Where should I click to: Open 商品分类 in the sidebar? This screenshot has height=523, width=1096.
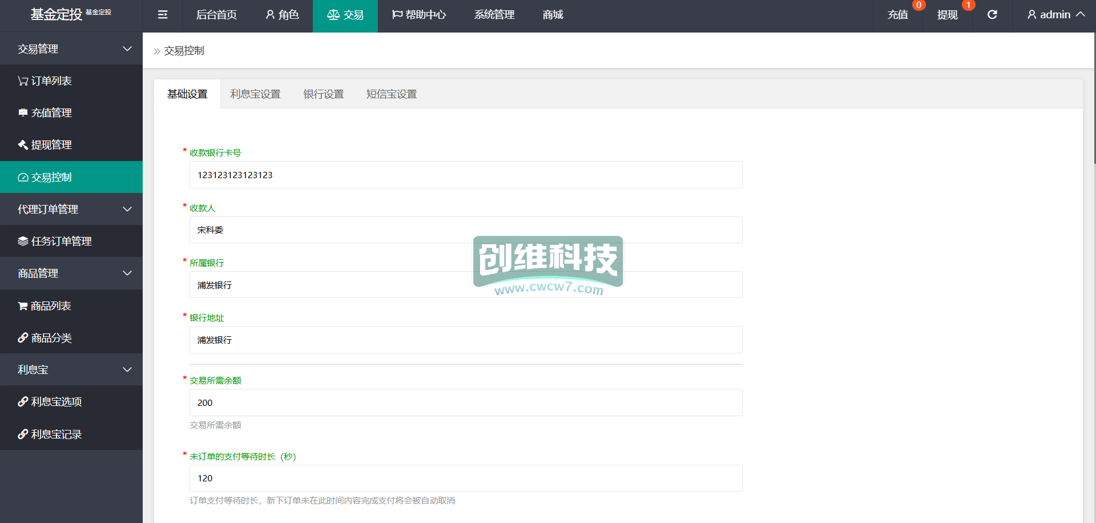click(x=51, y=338)
